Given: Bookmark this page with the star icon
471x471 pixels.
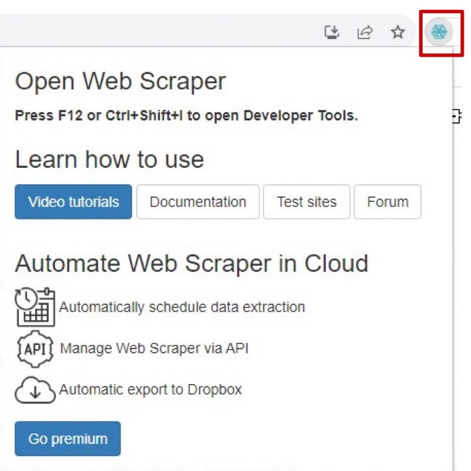Looking at the screenshot, I should tap(398, 32).
